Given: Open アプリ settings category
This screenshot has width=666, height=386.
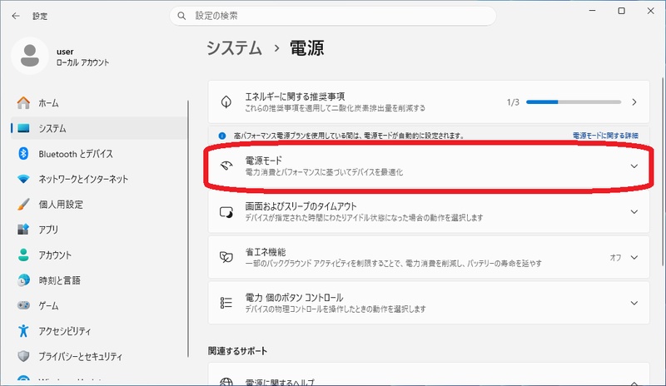Looking at the screenshot, I should tap(98, 230).
